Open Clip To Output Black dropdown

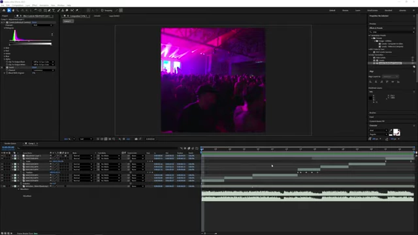pyautogui.click(x=44, y=62)
